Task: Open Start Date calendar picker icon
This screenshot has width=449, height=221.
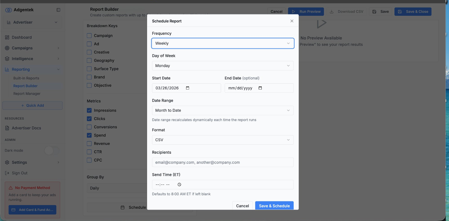Action: point(188,88)
